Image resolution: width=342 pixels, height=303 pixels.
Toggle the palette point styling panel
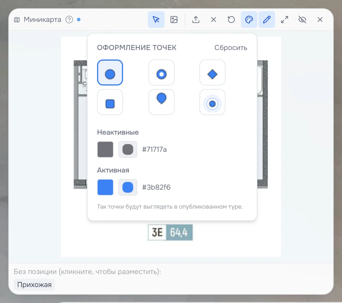coord(249,20)
